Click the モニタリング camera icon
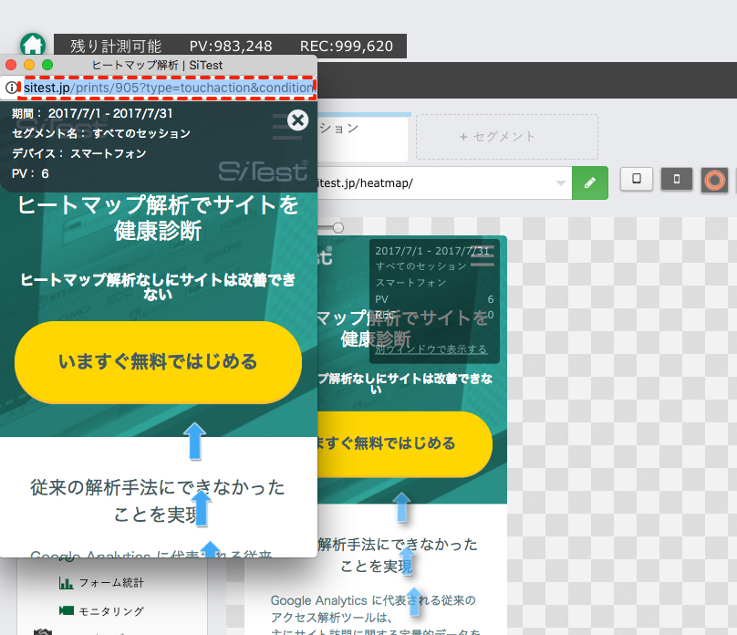The image size is (737, 635). [x=67, y=610]
